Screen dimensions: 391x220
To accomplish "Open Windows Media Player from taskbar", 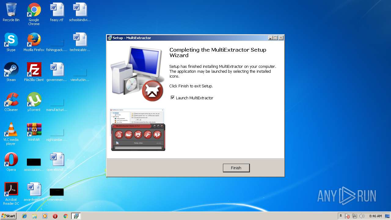I will 45,216.
